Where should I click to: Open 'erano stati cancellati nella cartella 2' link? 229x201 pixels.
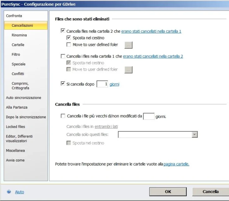coord(153,56)
